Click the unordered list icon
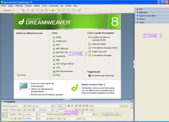Image resolution: width=169 pixels, height=122 pixels. pyautogui.click(x=77, y=110)
